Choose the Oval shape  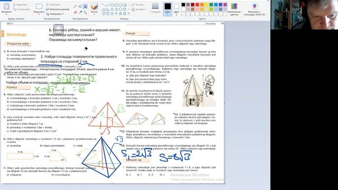112,5
